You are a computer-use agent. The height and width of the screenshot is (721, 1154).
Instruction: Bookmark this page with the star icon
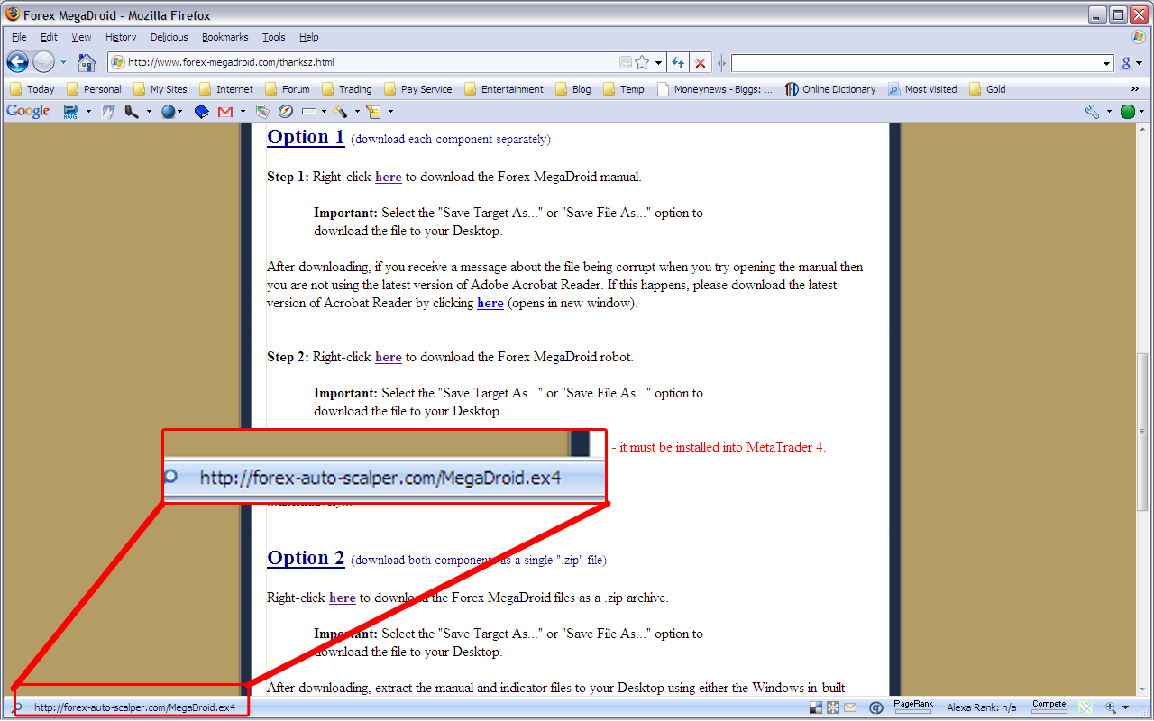click(642, 63)
